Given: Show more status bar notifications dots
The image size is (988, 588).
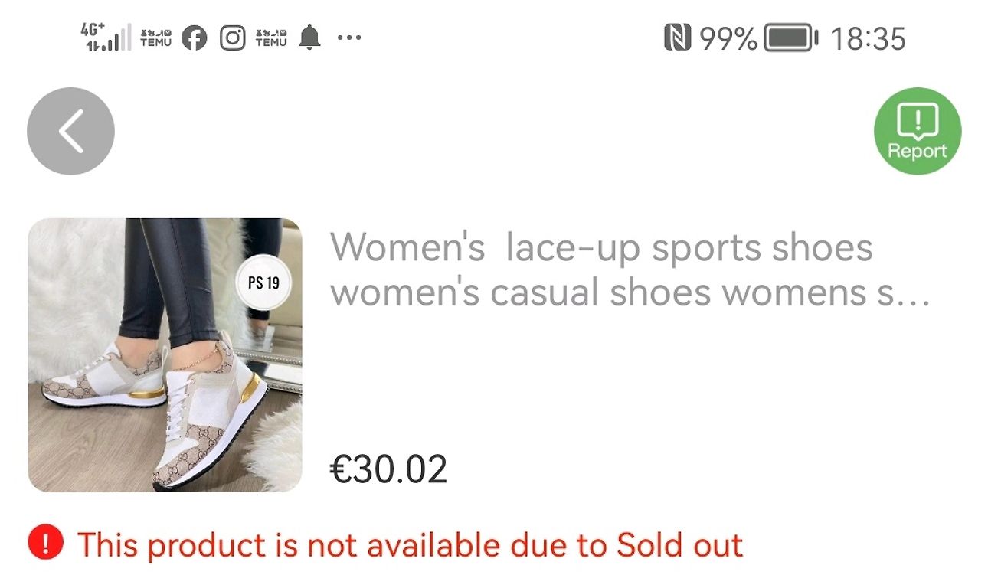Looking at the screenshot, I should 348,38.
